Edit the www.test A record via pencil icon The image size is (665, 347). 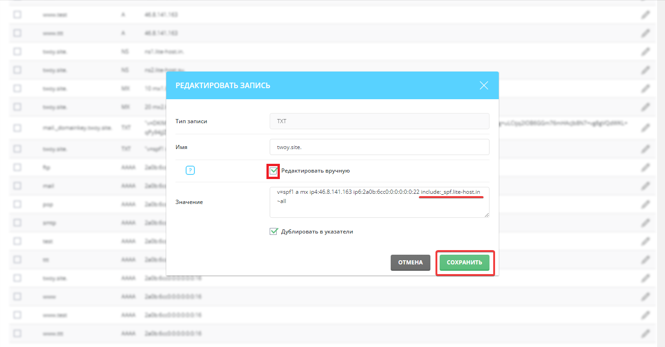pyautogui.click(x=646, y=15)
